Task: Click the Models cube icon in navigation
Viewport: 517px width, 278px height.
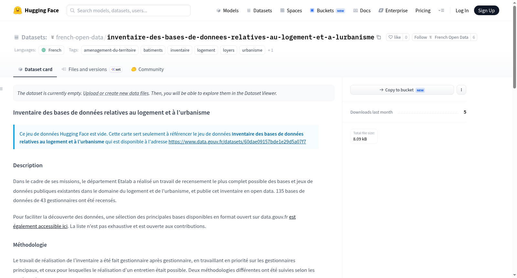Action: coord(218,10)
